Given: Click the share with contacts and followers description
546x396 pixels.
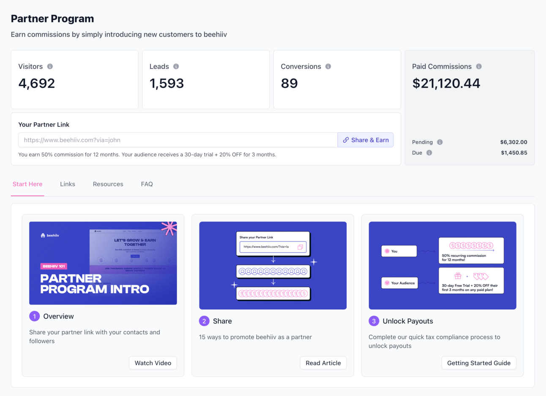Looking at the screenshot, I should 95,336.
